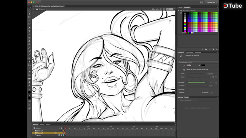This screenshot has width=246, height=138.
Task: Switch to the Sortie tab
Action: tap(48, 125)
